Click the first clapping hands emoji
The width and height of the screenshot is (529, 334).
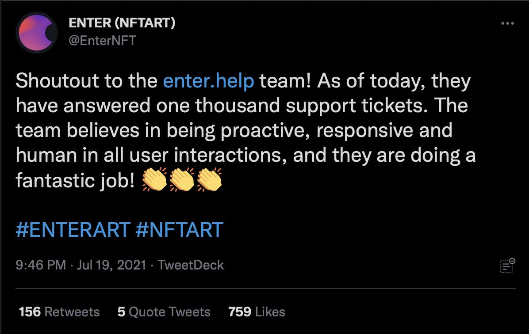154,179
